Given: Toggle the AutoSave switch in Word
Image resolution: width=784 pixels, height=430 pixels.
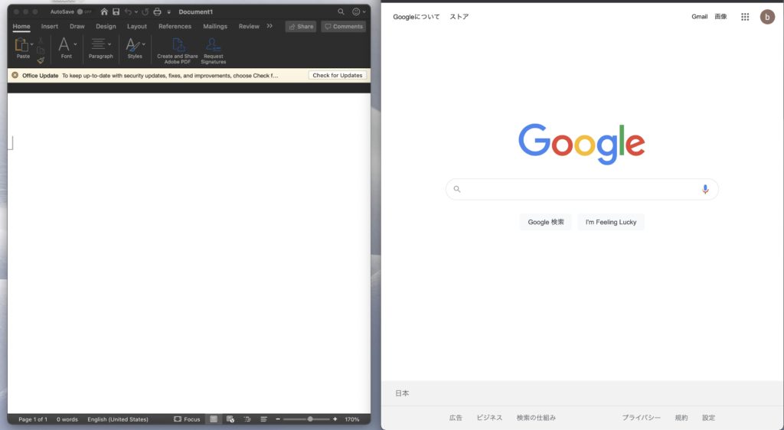Looking at the screenshot, I should (84, 11).
